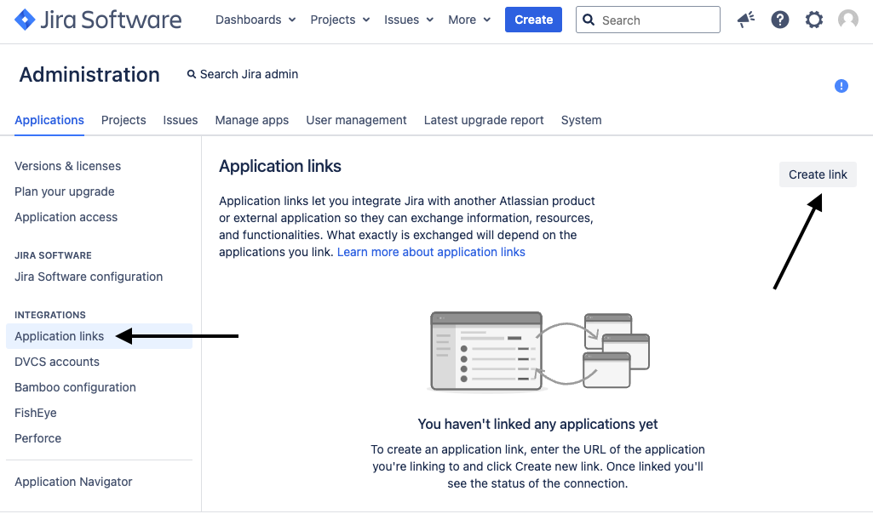
Task: Click the INTEGRATIONS section header
Action: [x=50, y=315]
